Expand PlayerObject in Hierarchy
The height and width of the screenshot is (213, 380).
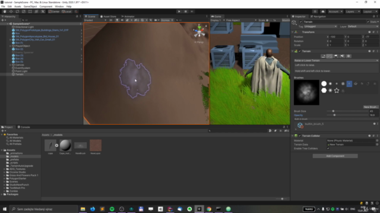(11, 46)
